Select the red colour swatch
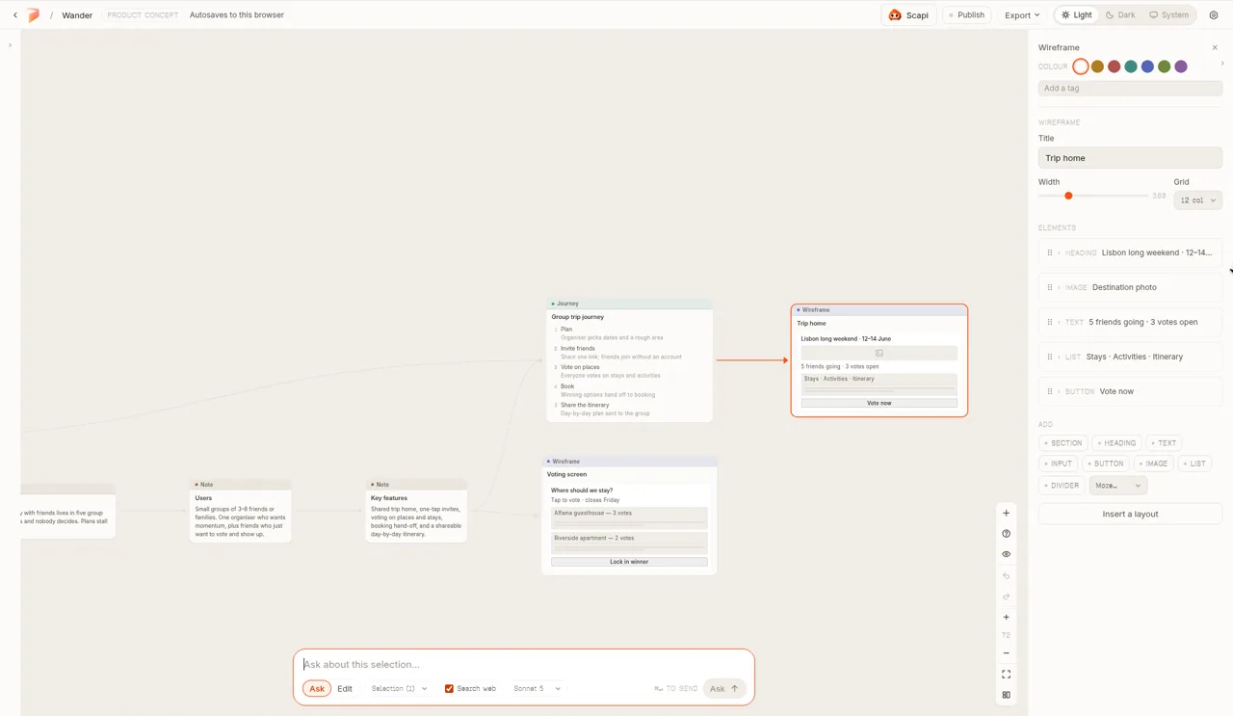Image resolution: width=1233 pixels, height=716 pixels. tap(1114, 66)
